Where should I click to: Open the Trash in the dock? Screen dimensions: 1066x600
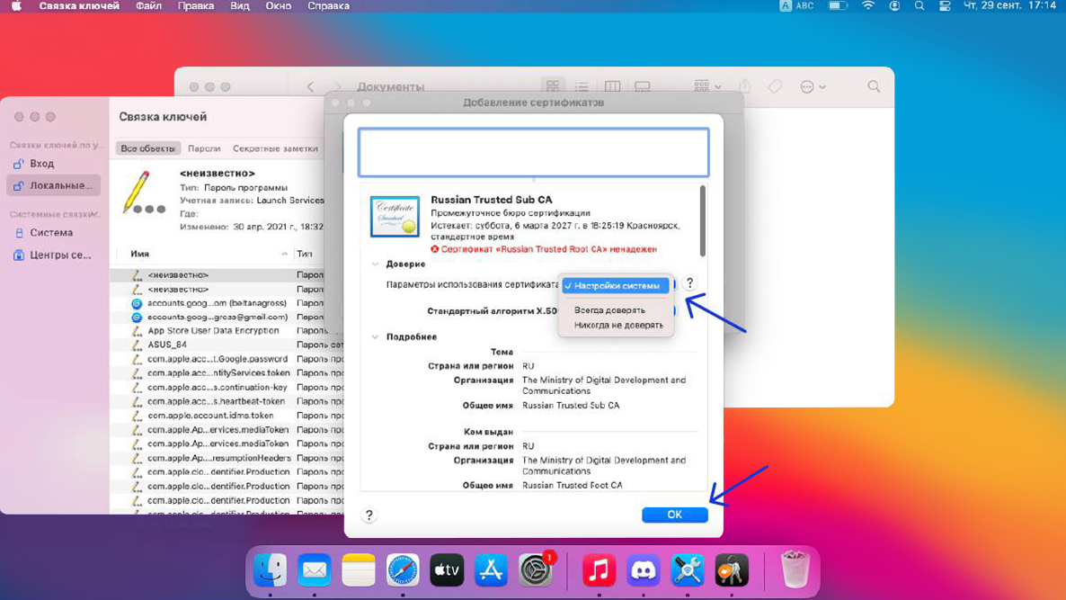(794, 570)
